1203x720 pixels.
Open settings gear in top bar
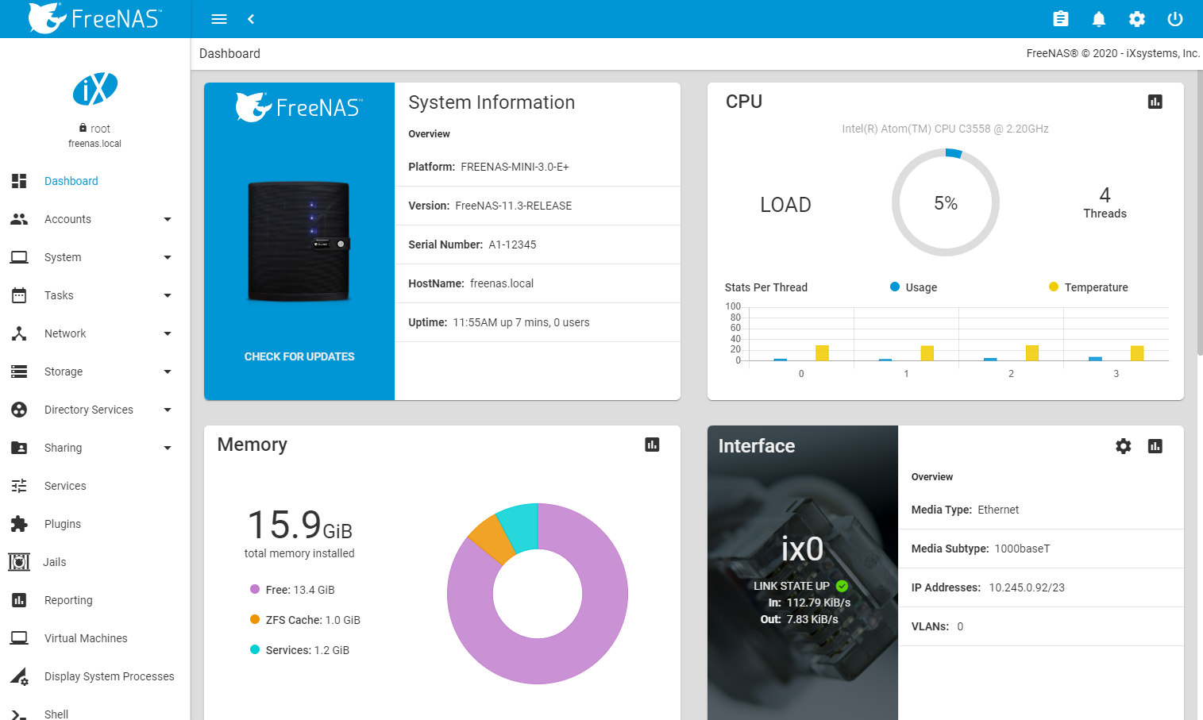tap(1137, 19)
